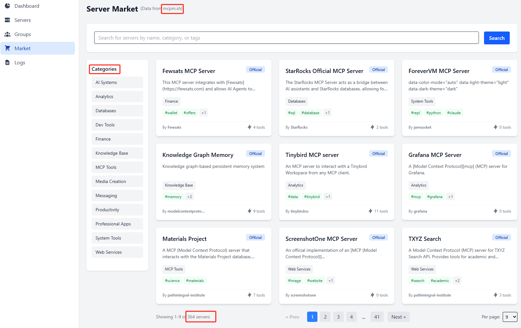Open the Grafana MCP Server title
Image resolution: width=521 pixels, height=328 pixels.
point(435,155)
